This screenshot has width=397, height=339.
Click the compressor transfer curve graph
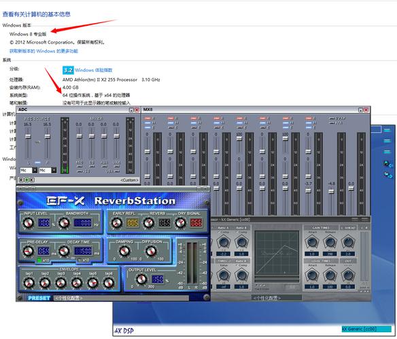(x=277, y=253)
